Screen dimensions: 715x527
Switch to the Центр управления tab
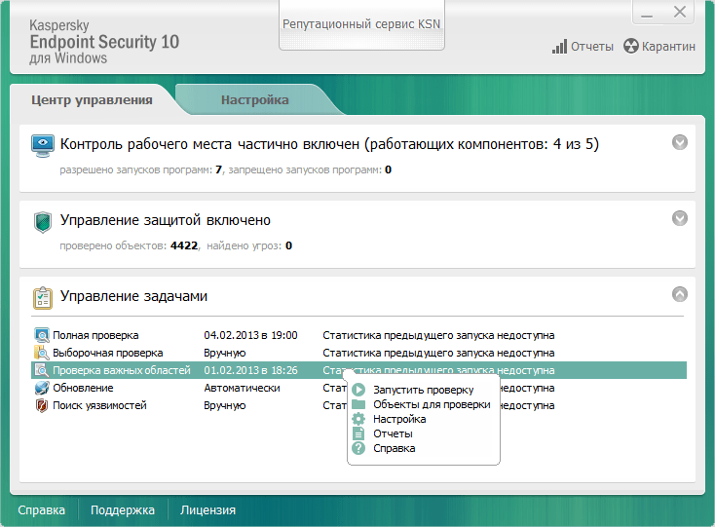tap(92, 99)
